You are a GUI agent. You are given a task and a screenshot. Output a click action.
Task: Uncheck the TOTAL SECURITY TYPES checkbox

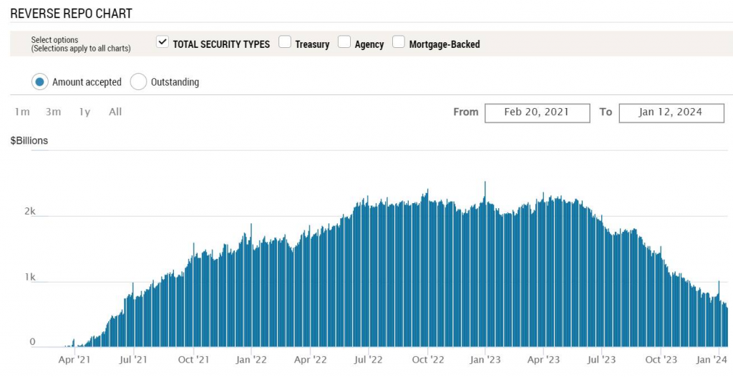click(x=162, y=43)
